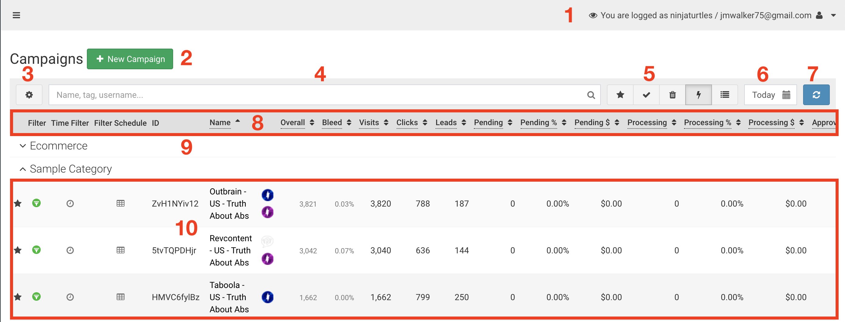Click faded Revcontent logo icon

pyautogui.click(x=267, y=241)
